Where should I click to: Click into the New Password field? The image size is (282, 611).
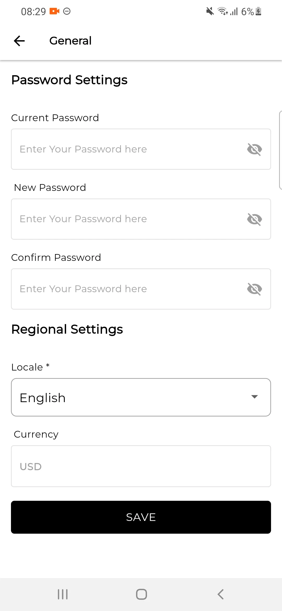[125, 219]
